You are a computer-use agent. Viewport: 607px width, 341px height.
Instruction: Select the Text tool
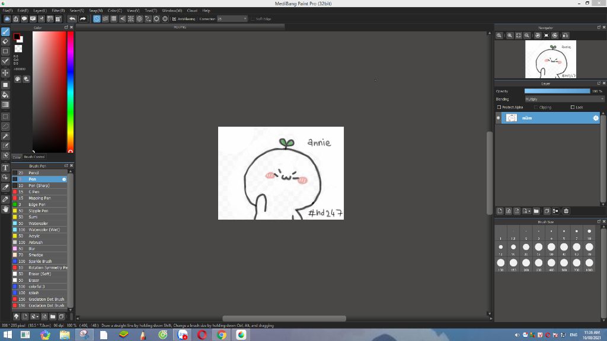click(5, 168)
